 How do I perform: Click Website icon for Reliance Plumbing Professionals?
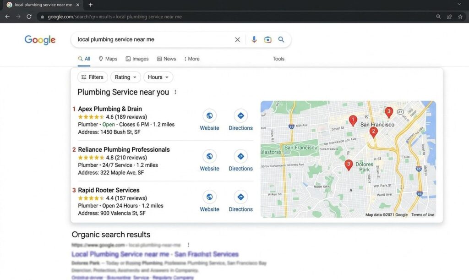click(209, 156)
